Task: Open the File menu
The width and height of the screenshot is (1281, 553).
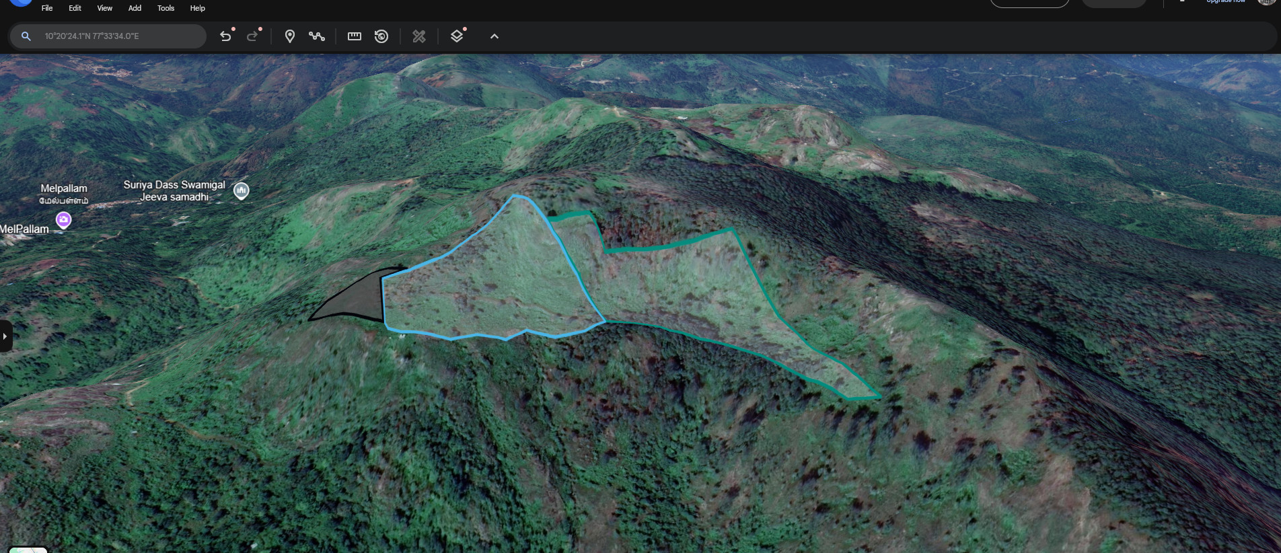Action: tap(47, 8)
